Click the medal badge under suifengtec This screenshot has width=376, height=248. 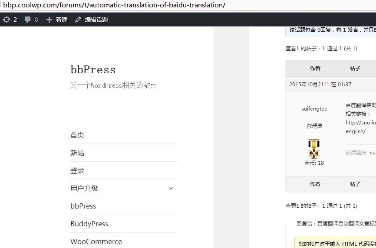point(314,148)
